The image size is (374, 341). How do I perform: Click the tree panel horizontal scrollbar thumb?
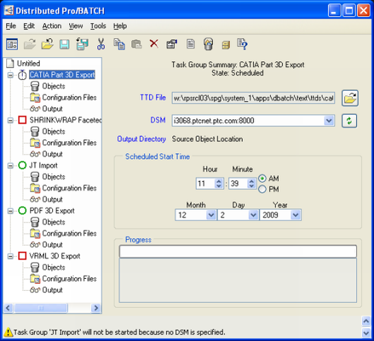click(x=41, y=308)
